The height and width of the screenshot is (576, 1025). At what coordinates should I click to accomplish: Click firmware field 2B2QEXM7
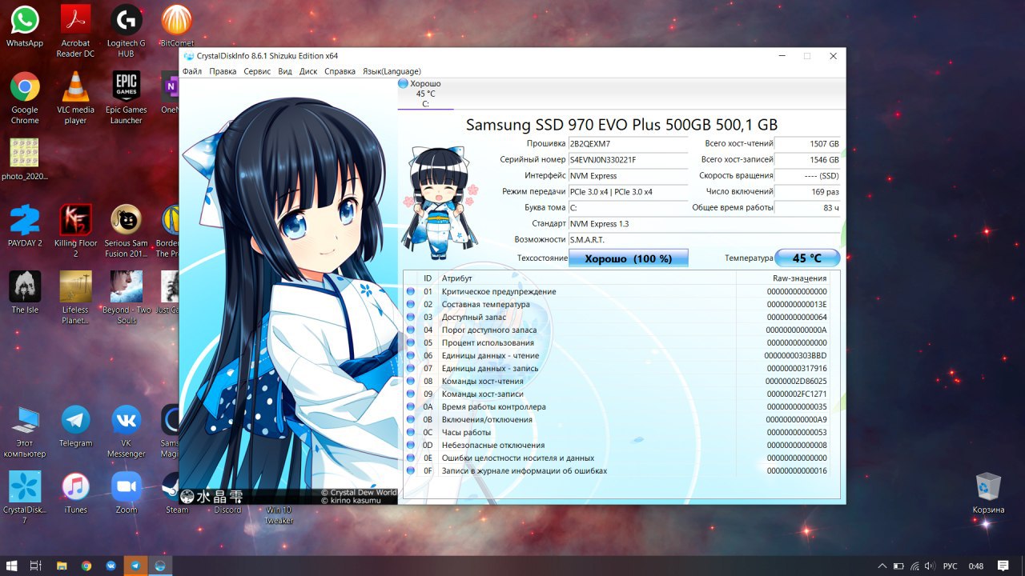tap(628, 144)
